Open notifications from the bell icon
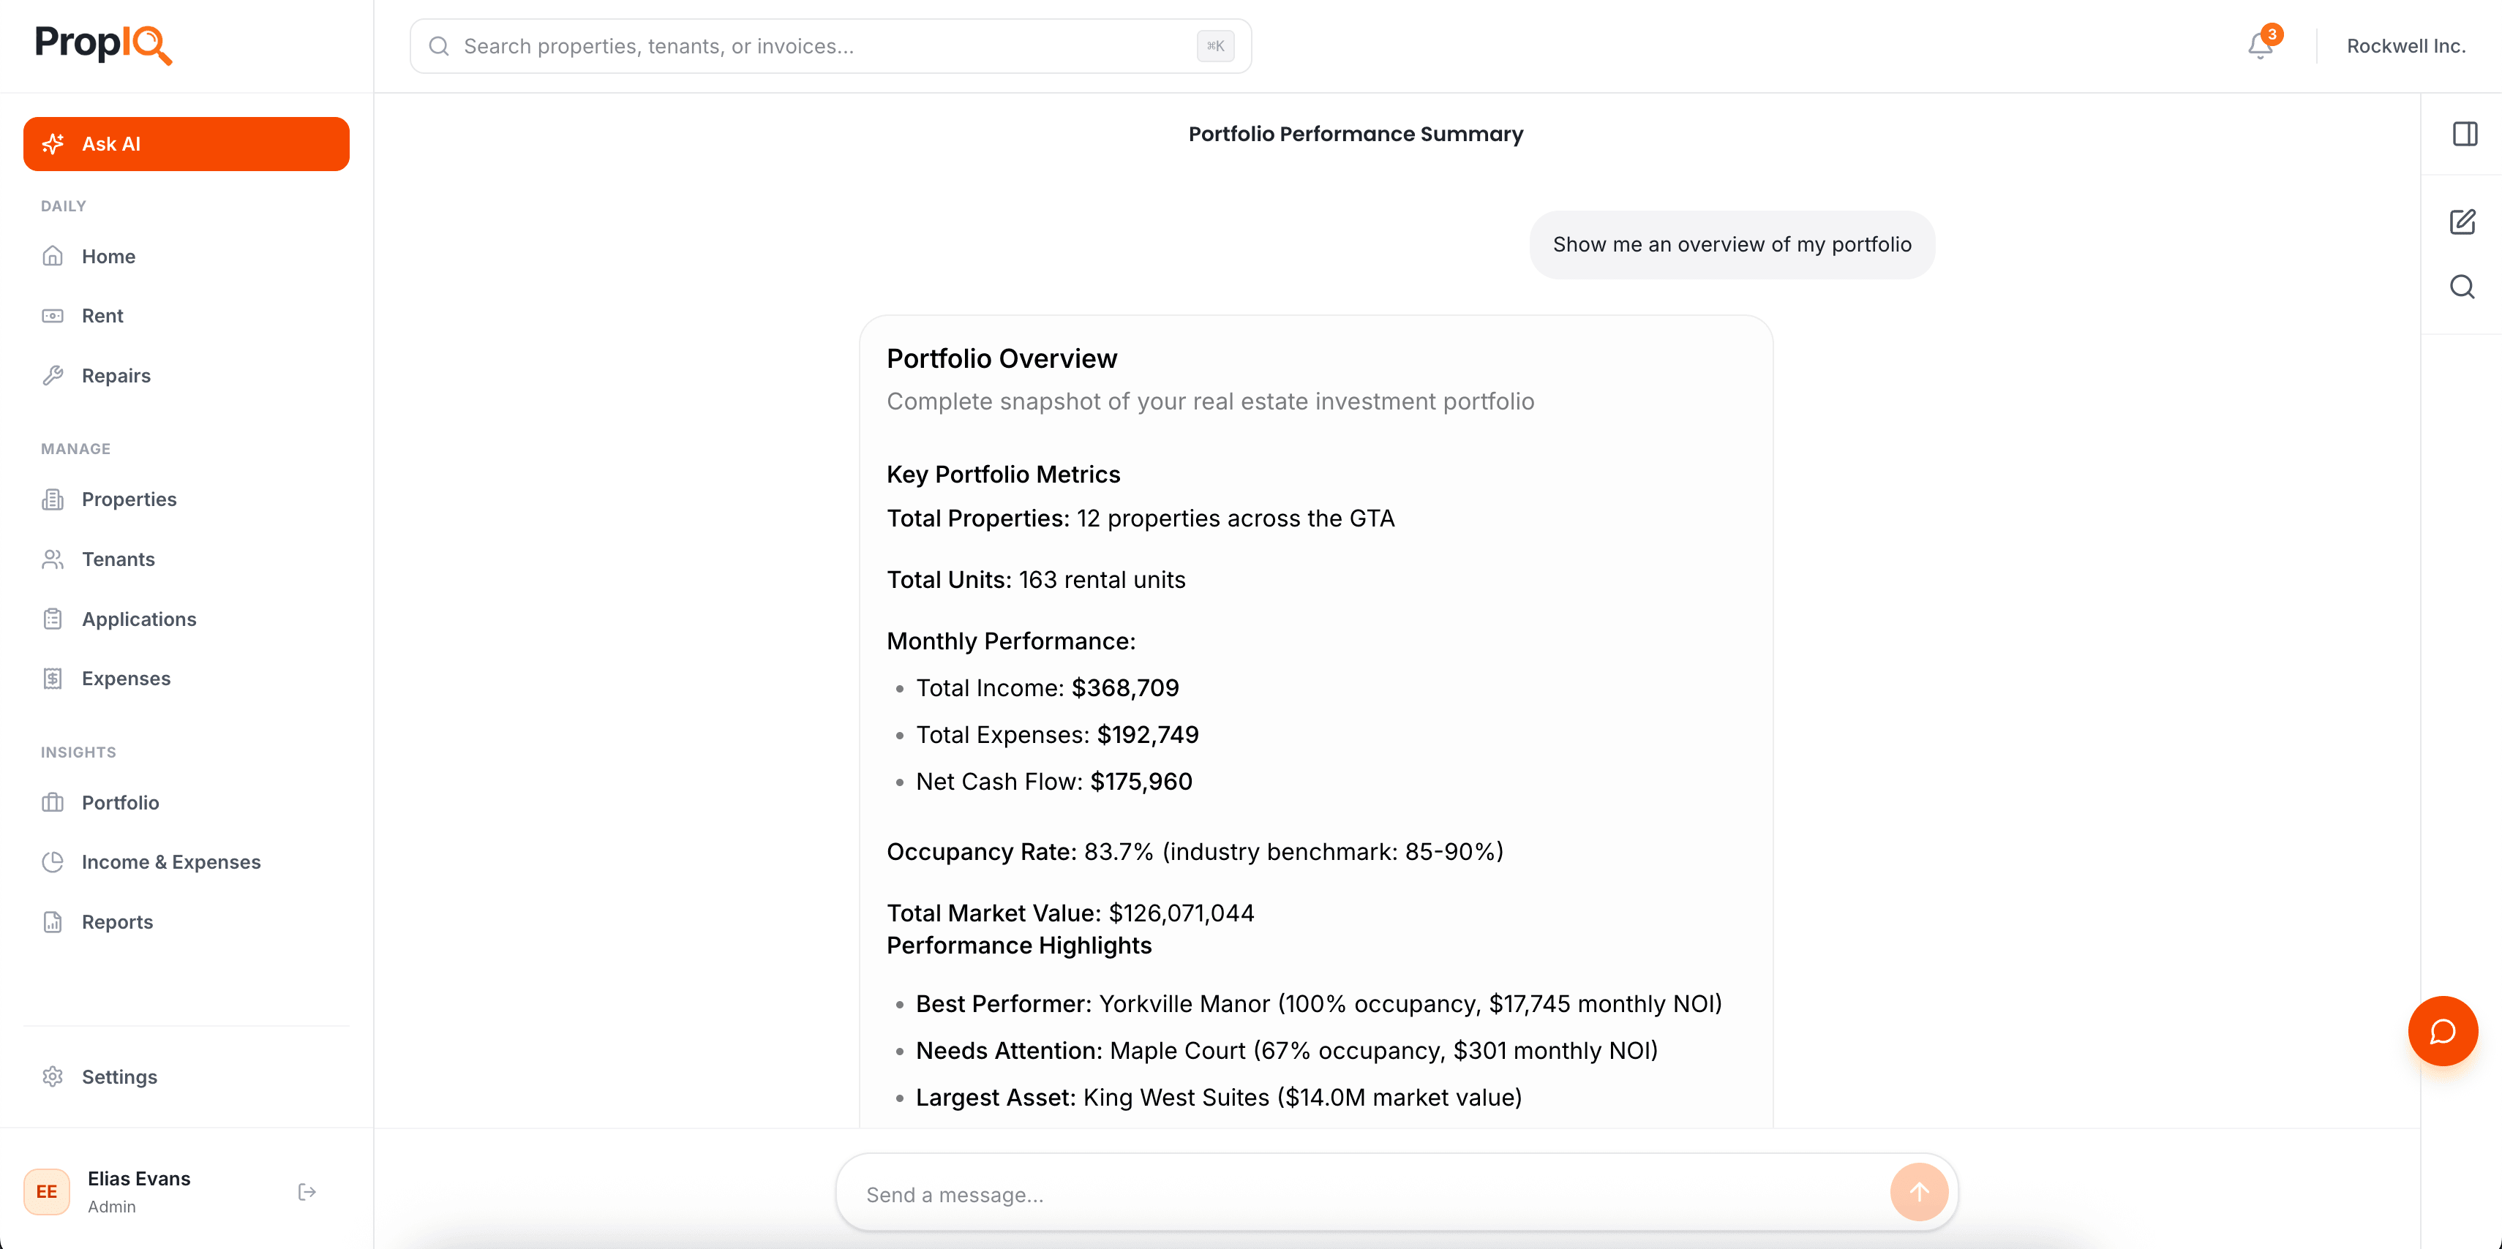Image resolution: width=2502 pixels, height=1249 pixels. (2260, 45)
